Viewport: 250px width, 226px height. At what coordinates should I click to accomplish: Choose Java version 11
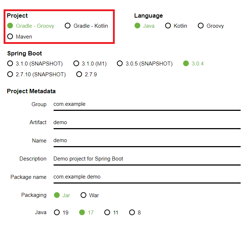(x=111, y=212)
